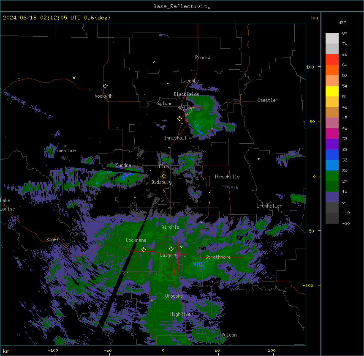The image size is (364, 356).
Task: Select the magenta legend swatch below 42
Action: [332, 133]
